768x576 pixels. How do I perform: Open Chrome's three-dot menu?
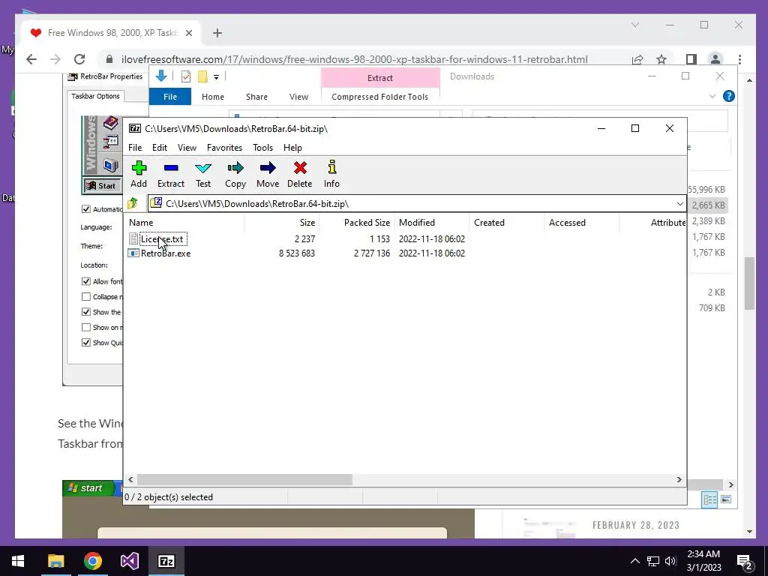coord(739,59)
